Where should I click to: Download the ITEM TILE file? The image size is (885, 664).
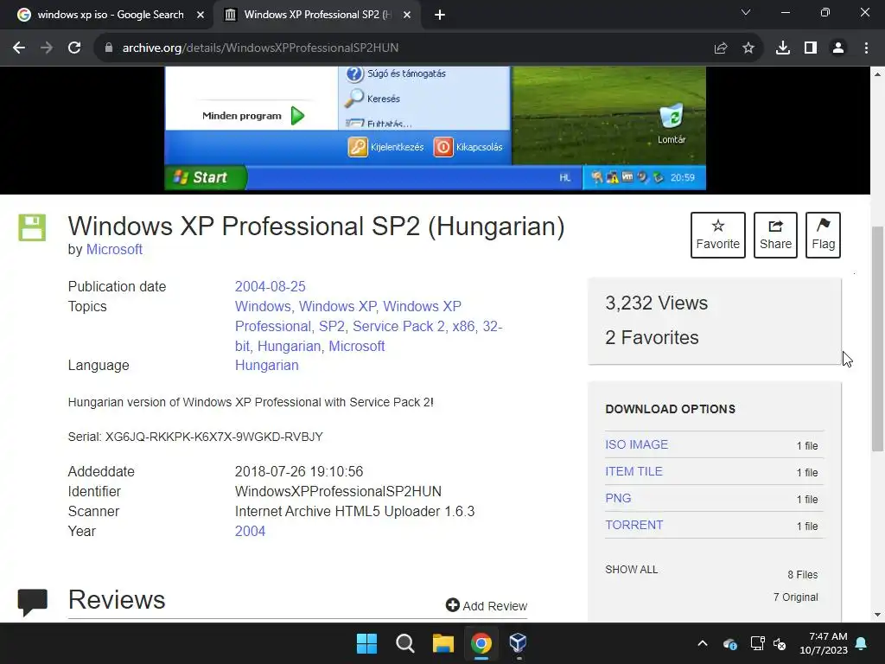click(634, 471)
